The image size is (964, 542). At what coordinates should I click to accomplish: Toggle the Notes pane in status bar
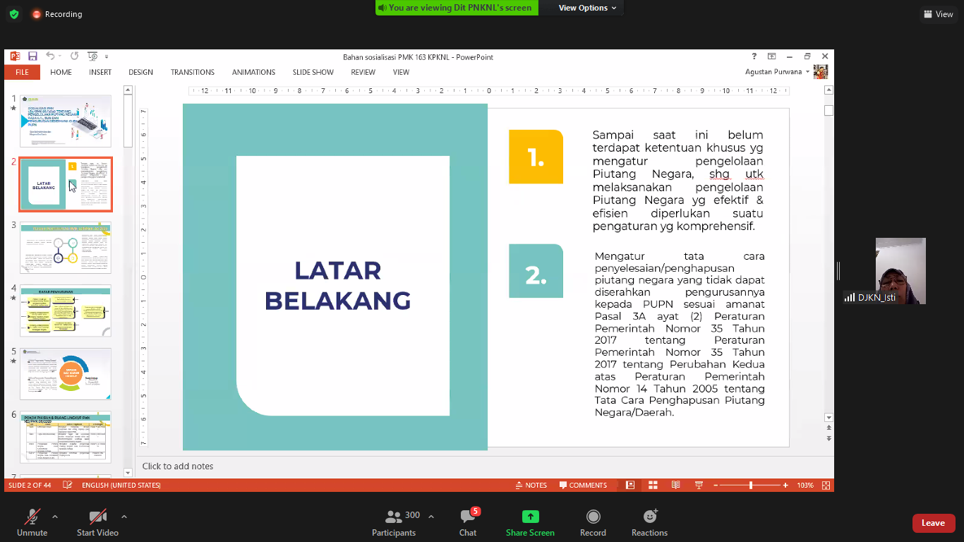click(531, 486)
